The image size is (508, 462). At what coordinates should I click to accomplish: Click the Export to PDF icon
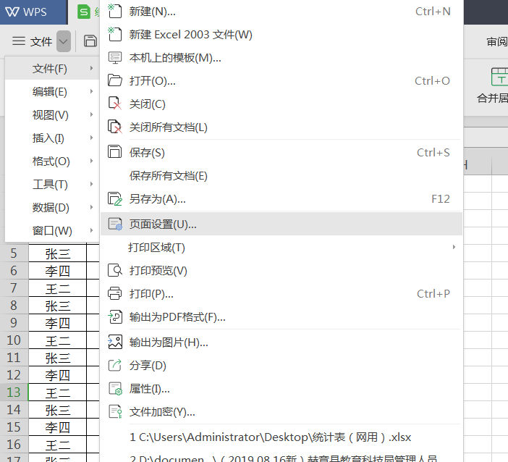click(x=114, y=316)
